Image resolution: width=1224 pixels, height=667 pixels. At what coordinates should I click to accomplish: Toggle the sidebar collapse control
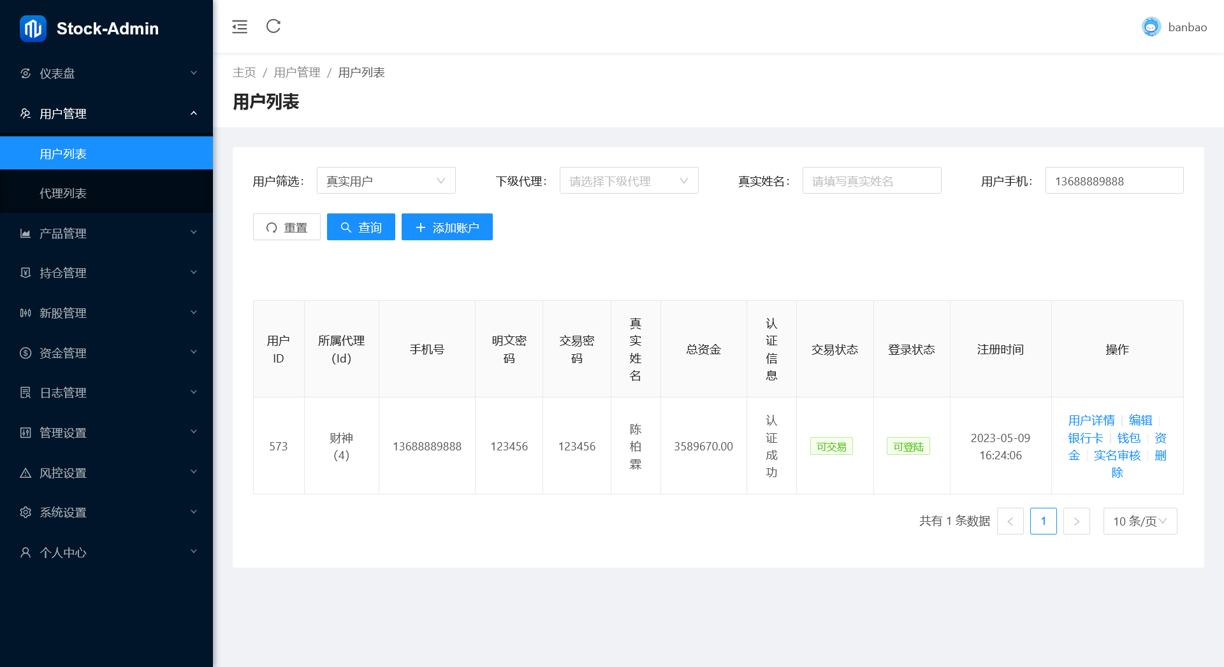click(x=239, y=27)
